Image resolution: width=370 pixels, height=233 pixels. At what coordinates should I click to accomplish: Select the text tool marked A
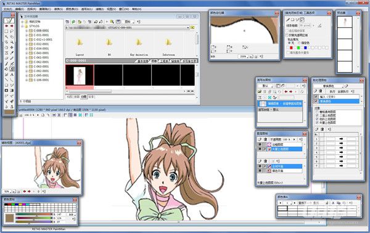click(x=12, y=74)
